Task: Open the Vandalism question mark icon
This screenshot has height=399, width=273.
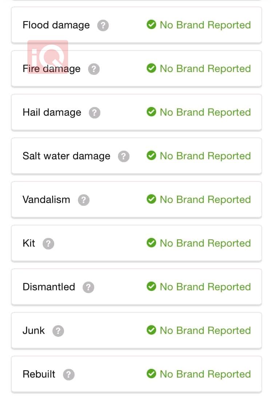Action: point(84,200)
